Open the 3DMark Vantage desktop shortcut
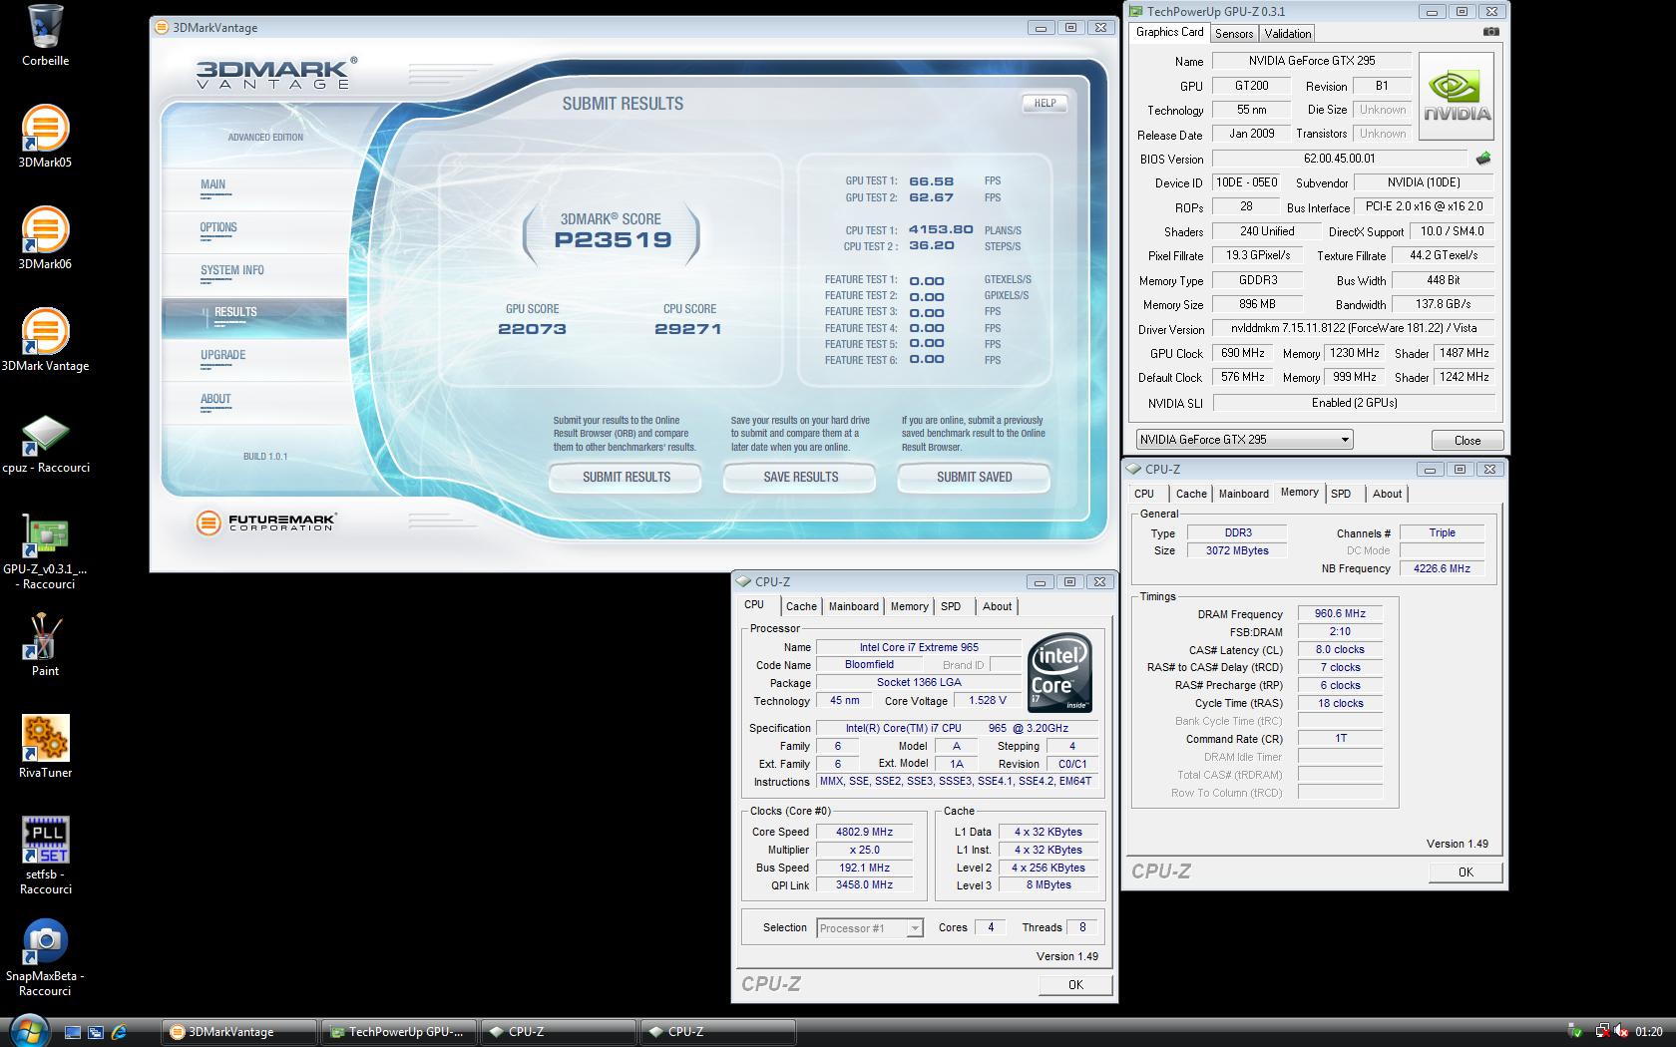 click(x=45, y=340)
